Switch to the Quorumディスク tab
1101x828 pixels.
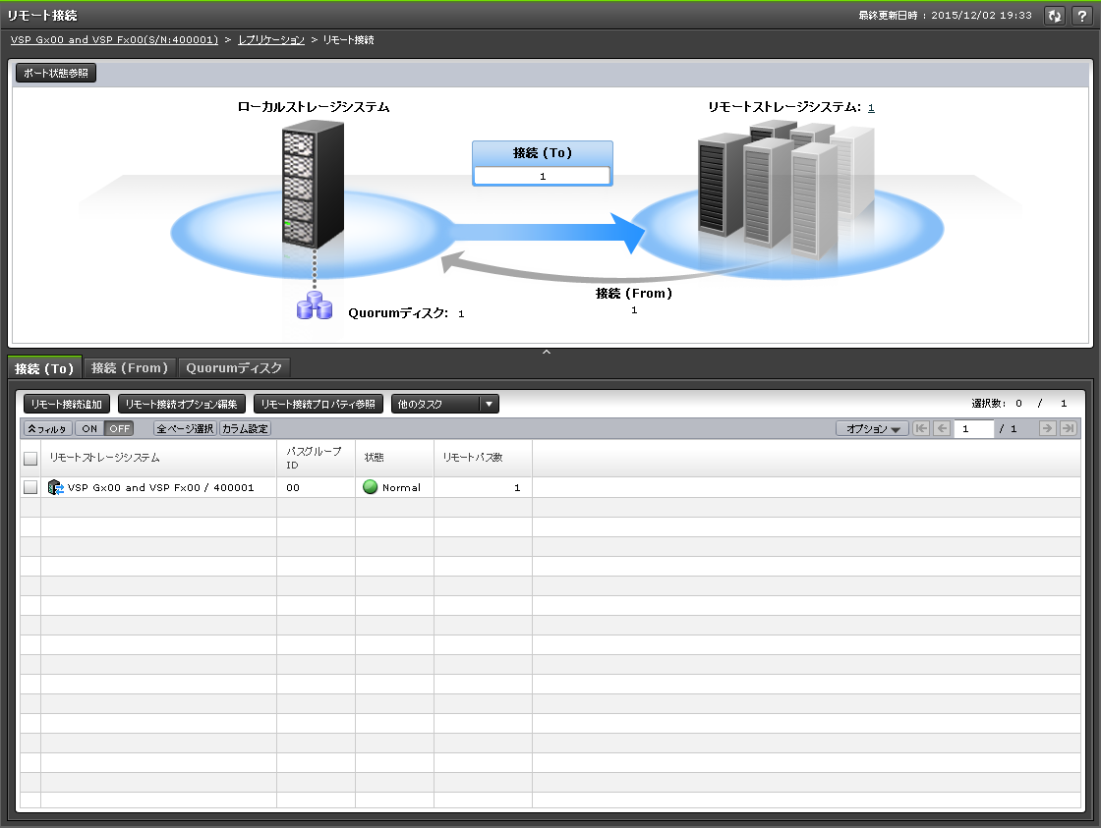tap(234, 368)
